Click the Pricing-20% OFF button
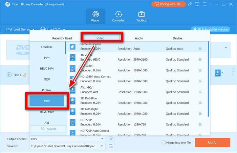This screenshot has width=237, height=153. 168,4
